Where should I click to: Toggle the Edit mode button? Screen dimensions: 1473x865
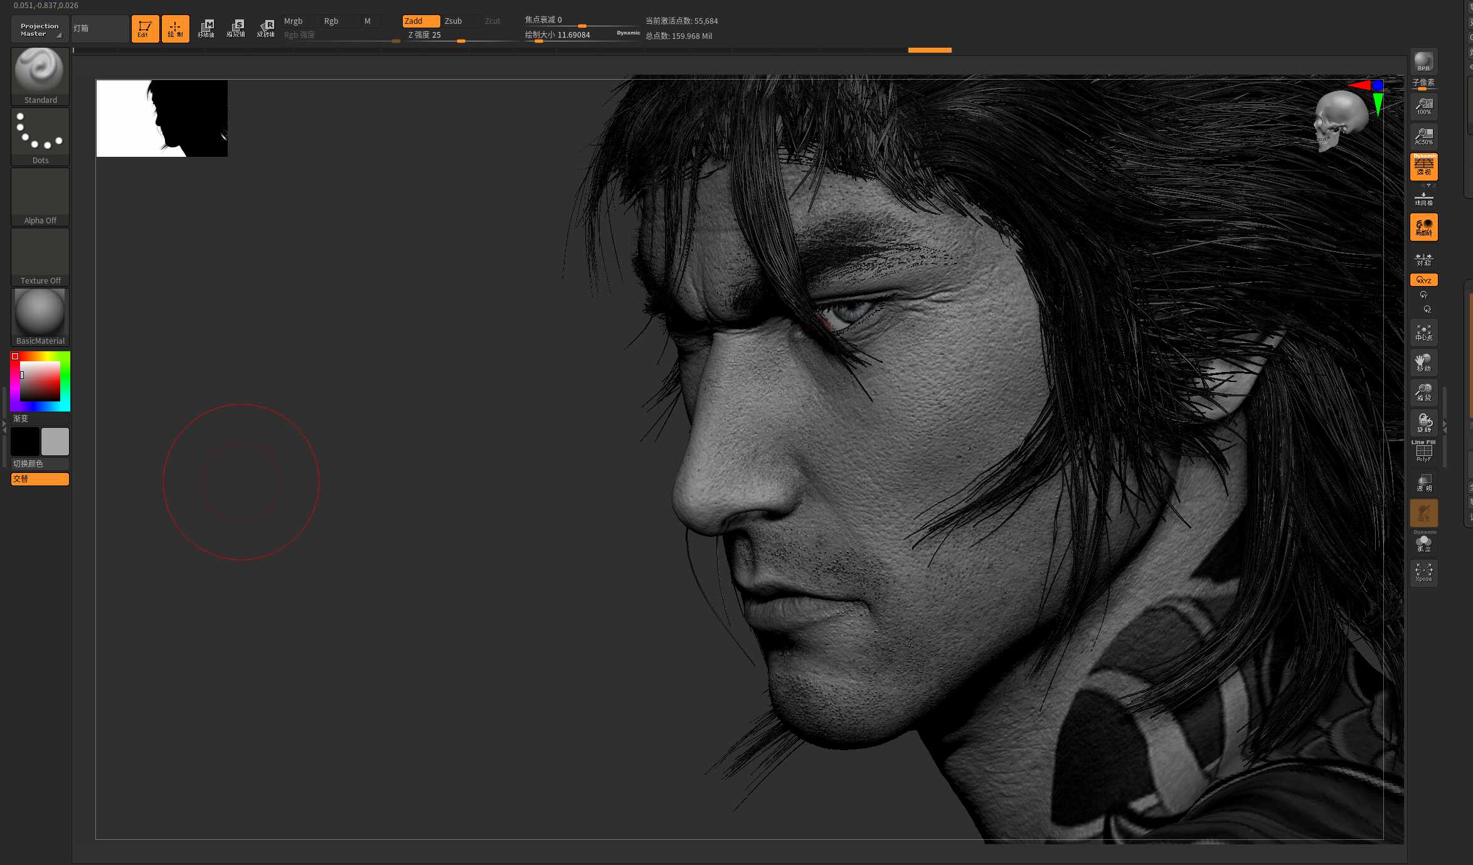click(145, 28)
